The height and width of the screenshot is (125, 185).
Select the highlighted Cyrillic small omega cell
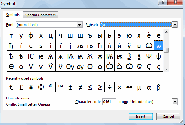pyautogui.click(x=159, y=45)
